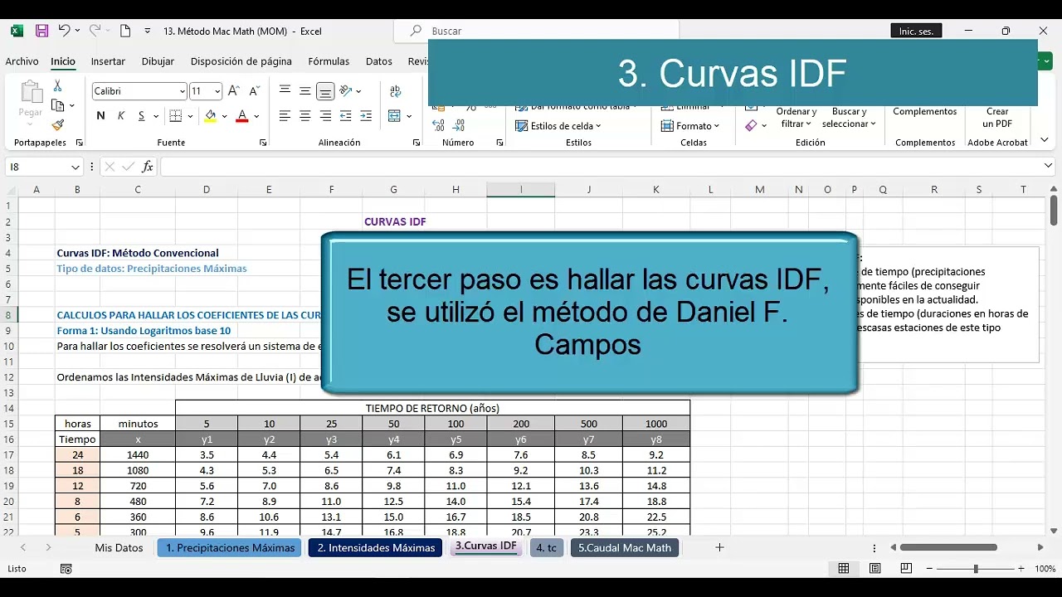
Task: Expand the Name Box dropdown
Action: click(75, 167)
